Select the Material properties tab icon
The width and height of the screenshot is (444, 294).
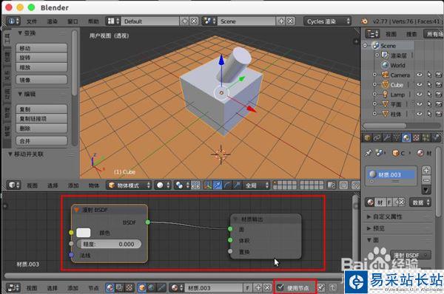[x=406, y=137]
